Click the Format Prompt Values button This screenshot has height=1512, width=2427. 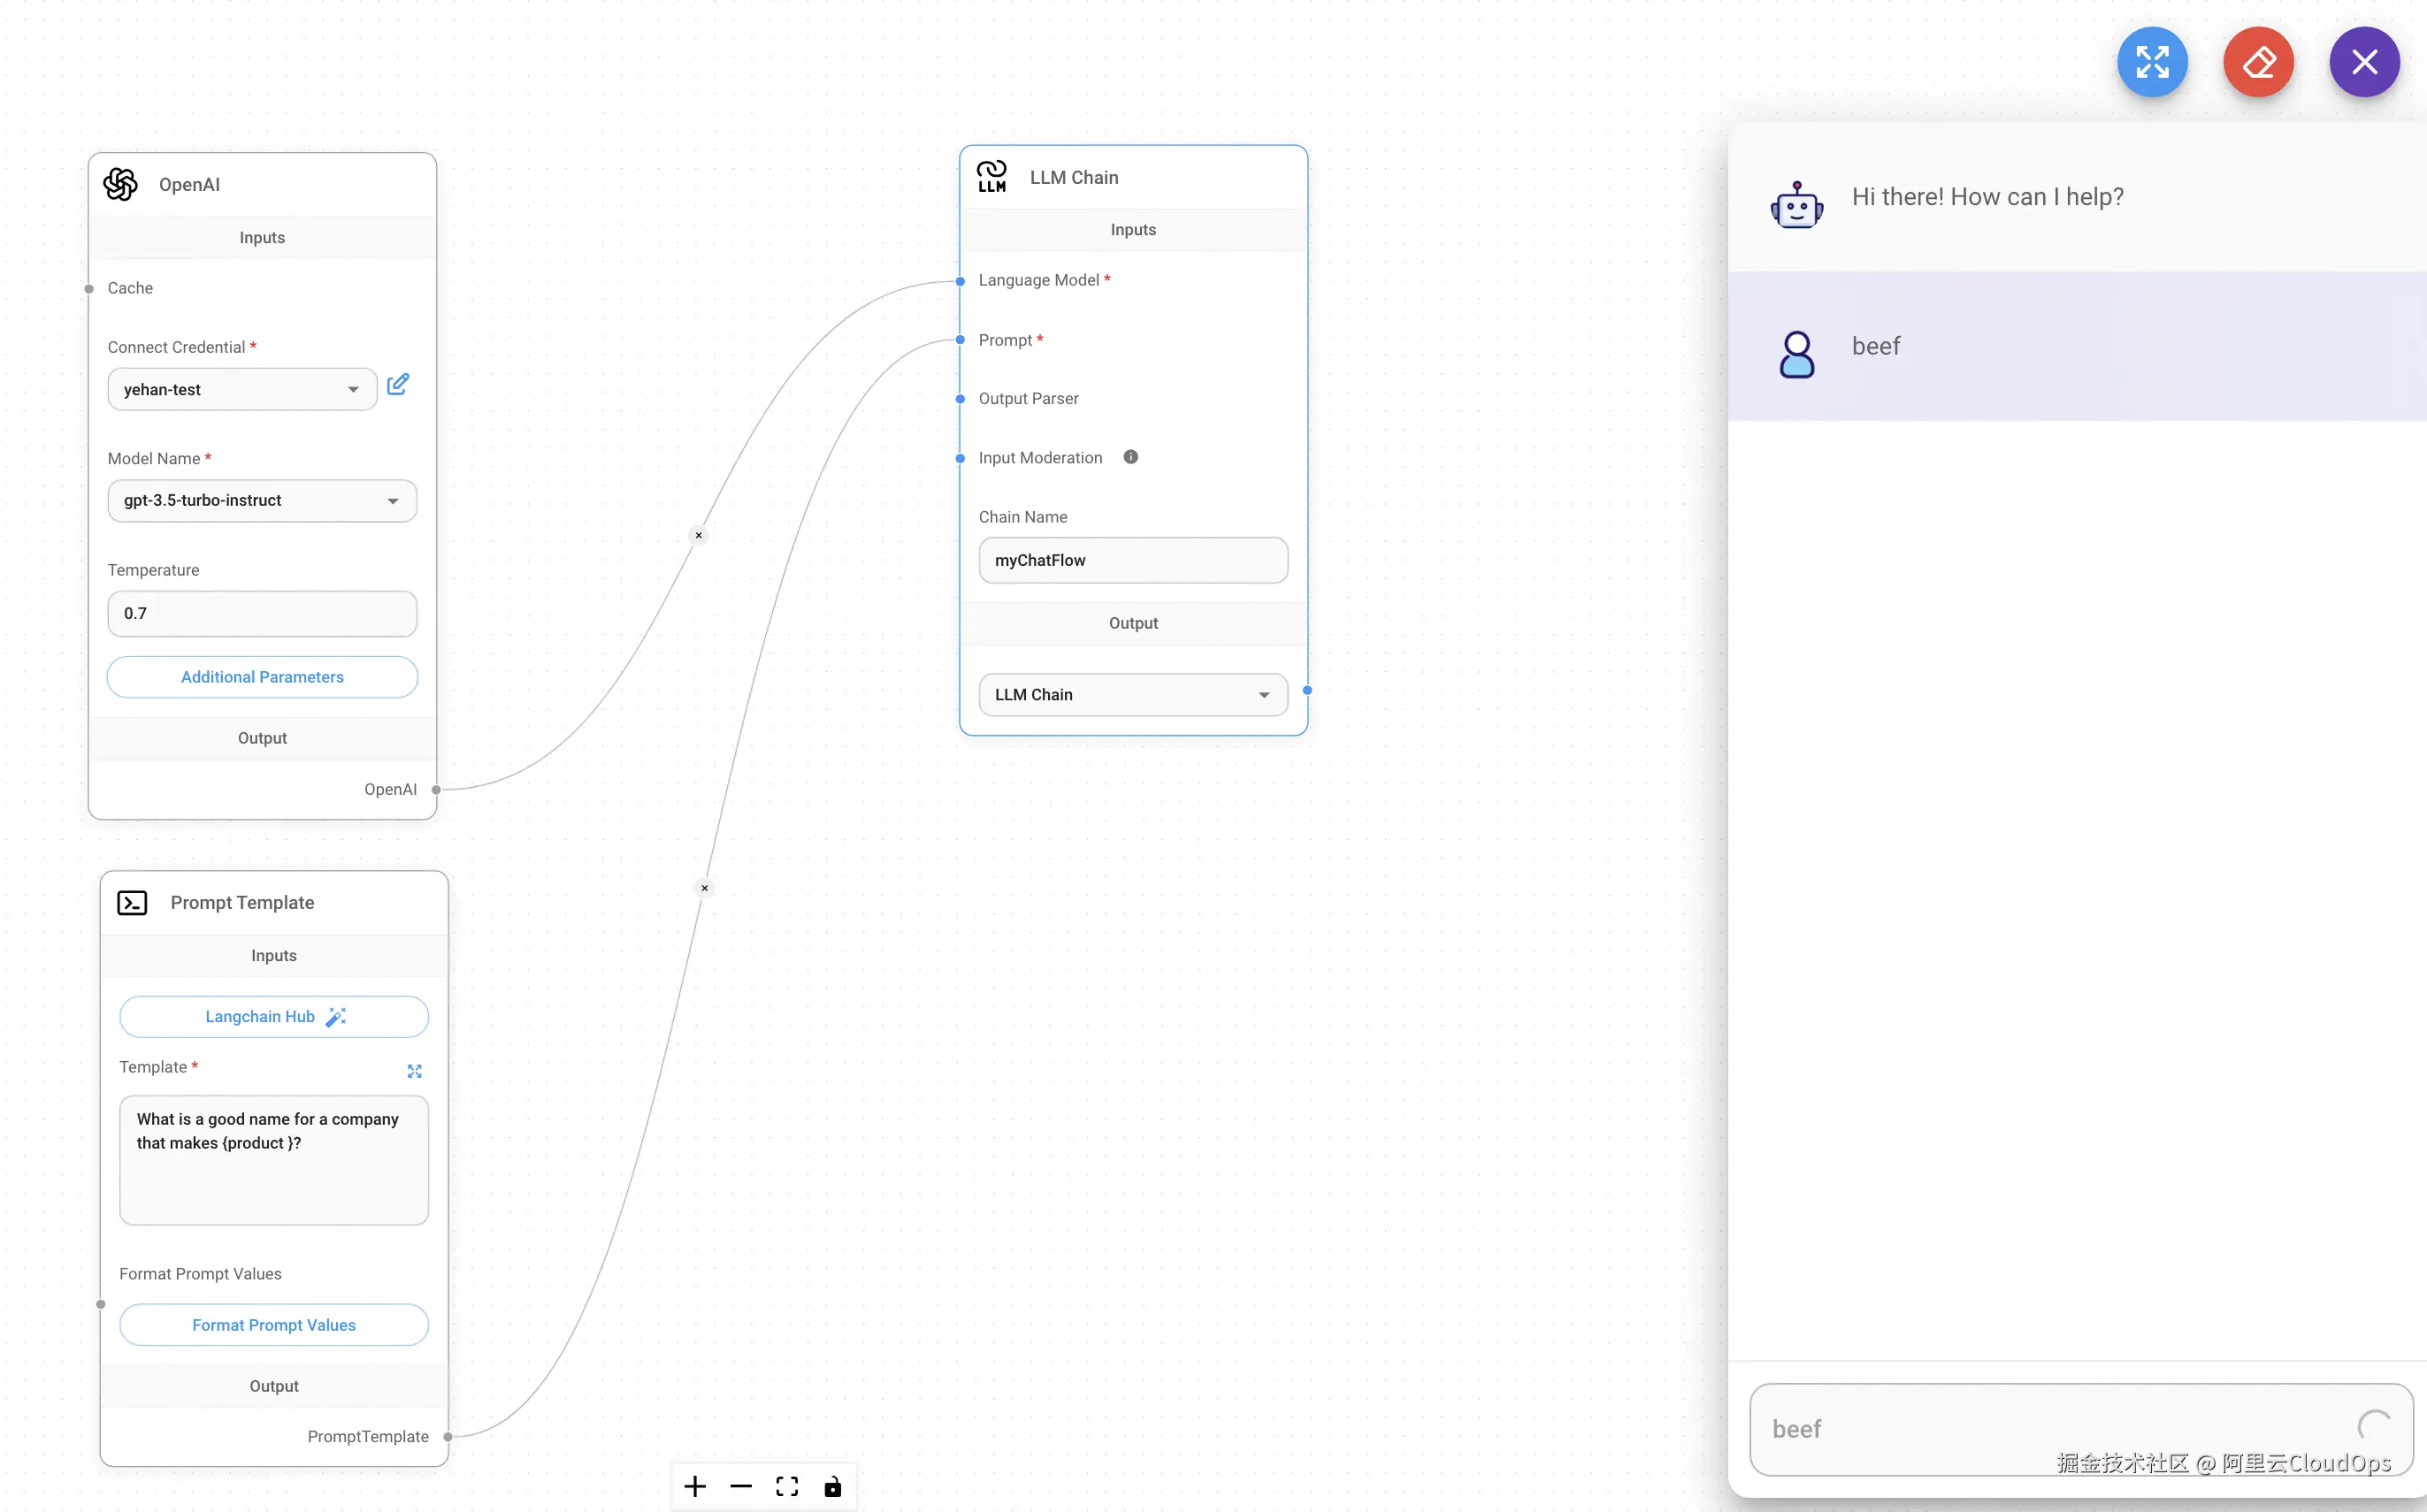[x=274, y=1325]
